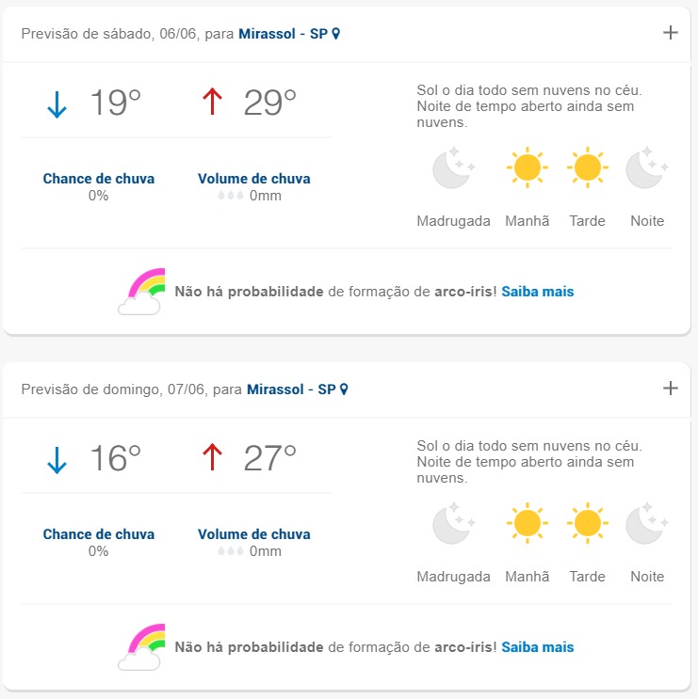Expand Saturday 06/06 forecast with plus icon
698x699 pixels.
tap(671, 33)
